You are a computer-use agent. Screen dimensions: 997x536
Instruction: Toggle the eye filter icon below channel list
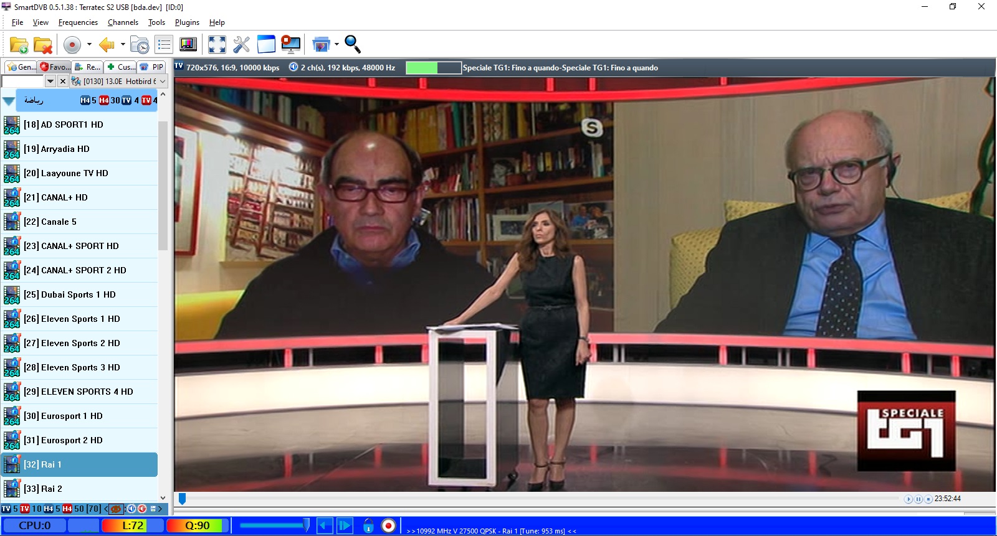tap(116, 509)
